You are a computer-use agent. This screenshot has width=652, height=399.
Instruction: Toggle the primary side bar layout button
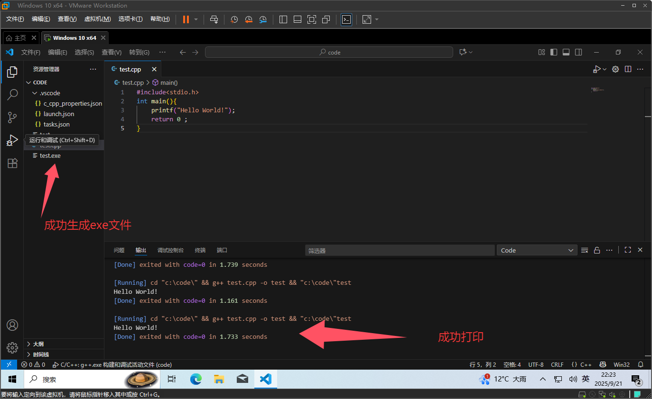click(553, 52)
